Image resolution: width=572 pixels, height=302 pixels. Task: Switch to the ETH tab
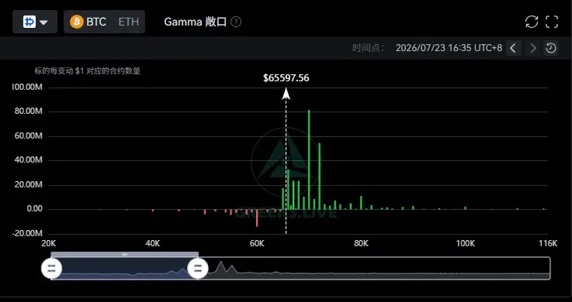(x=128, y=22)
